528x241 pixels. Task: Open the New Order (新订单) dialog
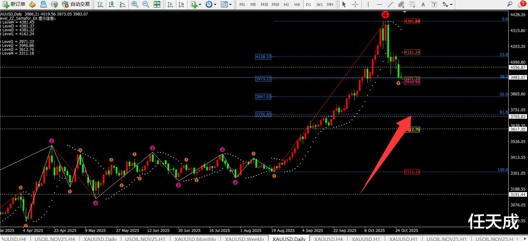pyautogui.click(x=14, y=4)
